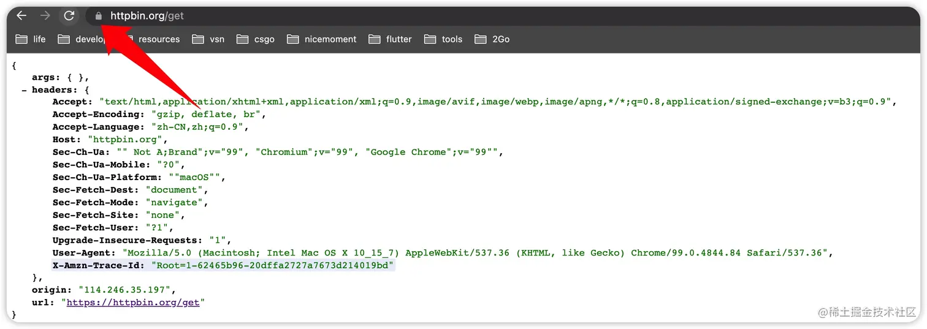Click the address bar showing httpbin.org/get
This screenshot has width=927, height=329.
[x=503, y=16]
